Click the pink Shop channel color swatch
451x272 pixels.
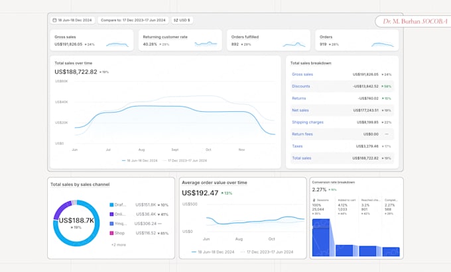111,233
